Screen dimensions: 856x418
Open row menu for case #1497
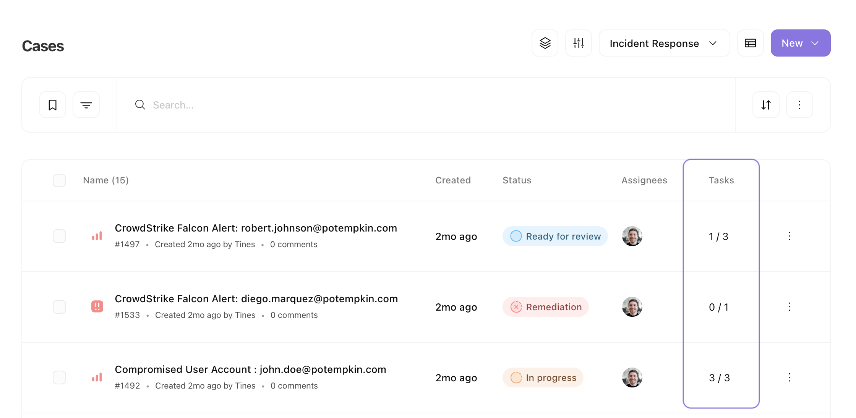[x=789, y=236]
